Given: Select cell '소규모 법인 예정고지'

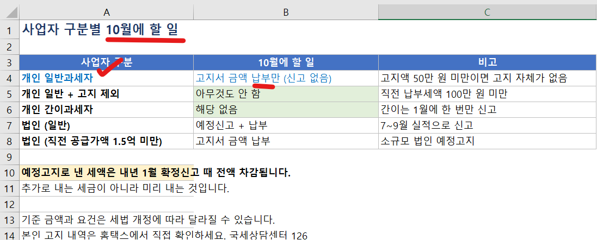Looking at the screenshot, I should click(x=488, y=141).
